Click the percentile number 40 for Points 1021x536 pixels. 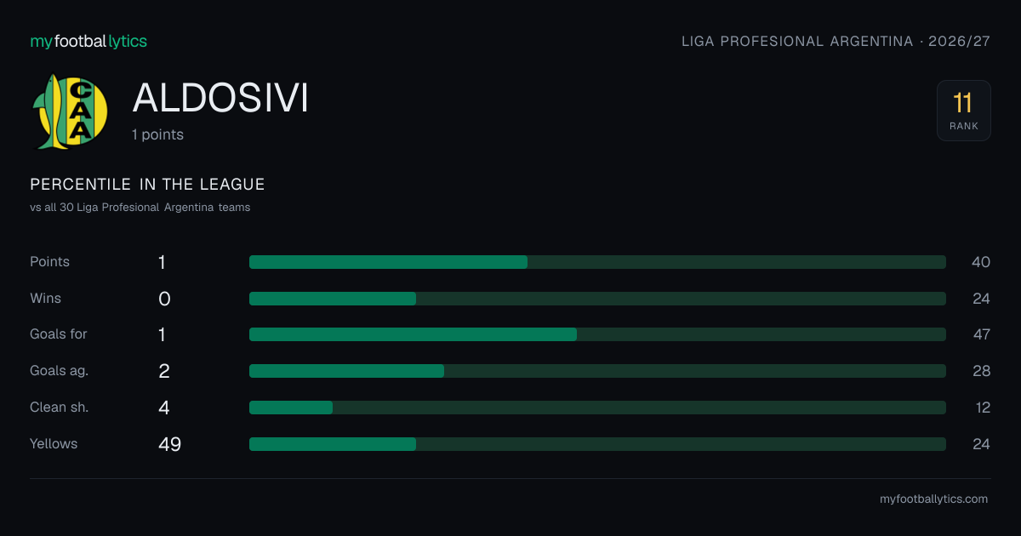[981, 262]
